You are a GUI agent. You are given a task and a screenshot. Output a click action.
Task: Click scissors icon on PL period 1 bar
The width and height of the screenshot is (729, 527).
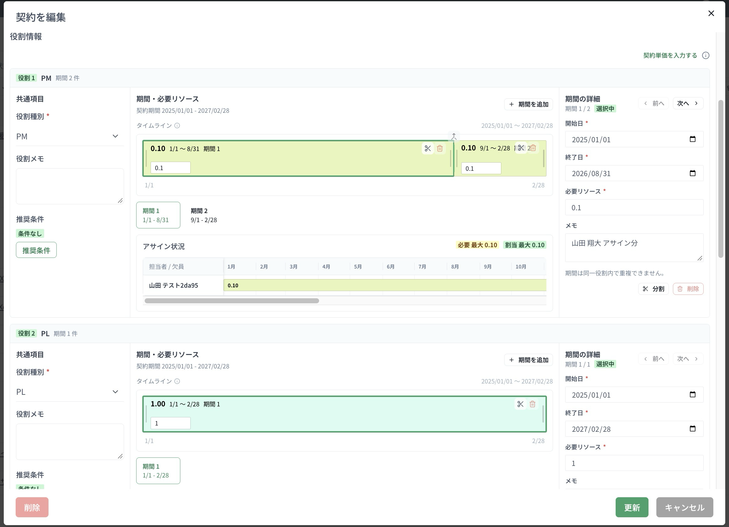520,404
